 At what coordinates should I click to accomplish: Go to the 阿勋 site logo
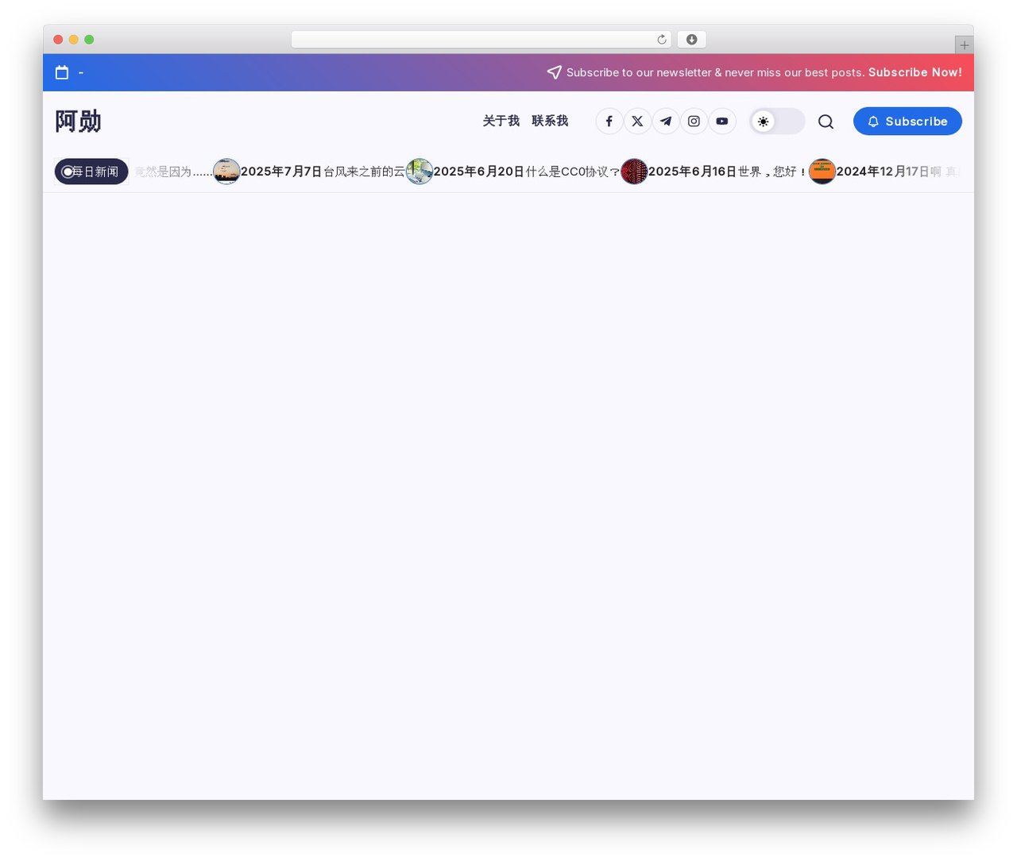click(x=78, y=122)
